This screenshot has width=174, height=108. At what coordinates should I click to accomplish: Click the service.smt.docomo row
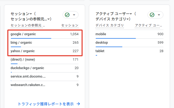tap(45, 77)
